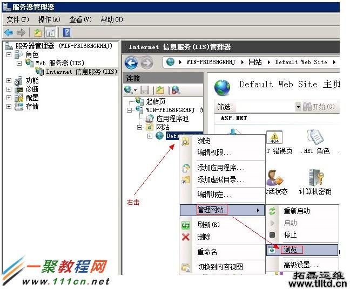Expand the 诊断 tree node
This screenshot has width=350, height=291.
(x=9, y=89)
